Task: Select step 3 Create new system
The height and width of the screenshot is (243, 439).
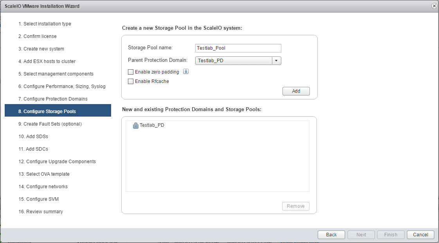Action: pyautogui.click(x=41, y=49)
